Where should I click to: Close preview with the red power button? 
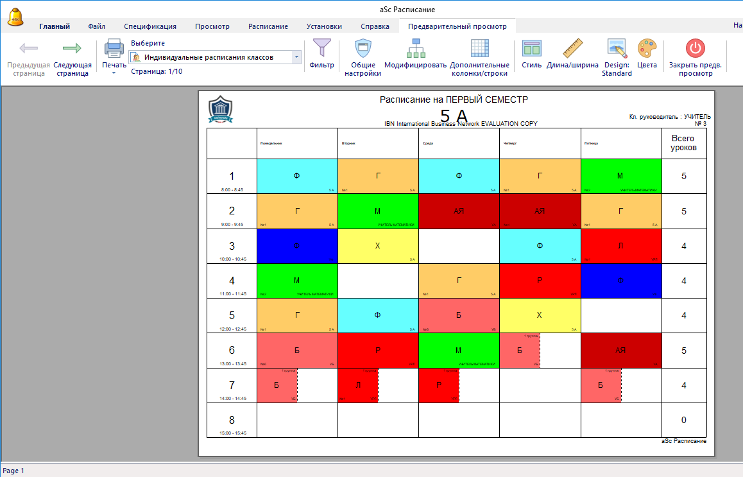point(695,49)
